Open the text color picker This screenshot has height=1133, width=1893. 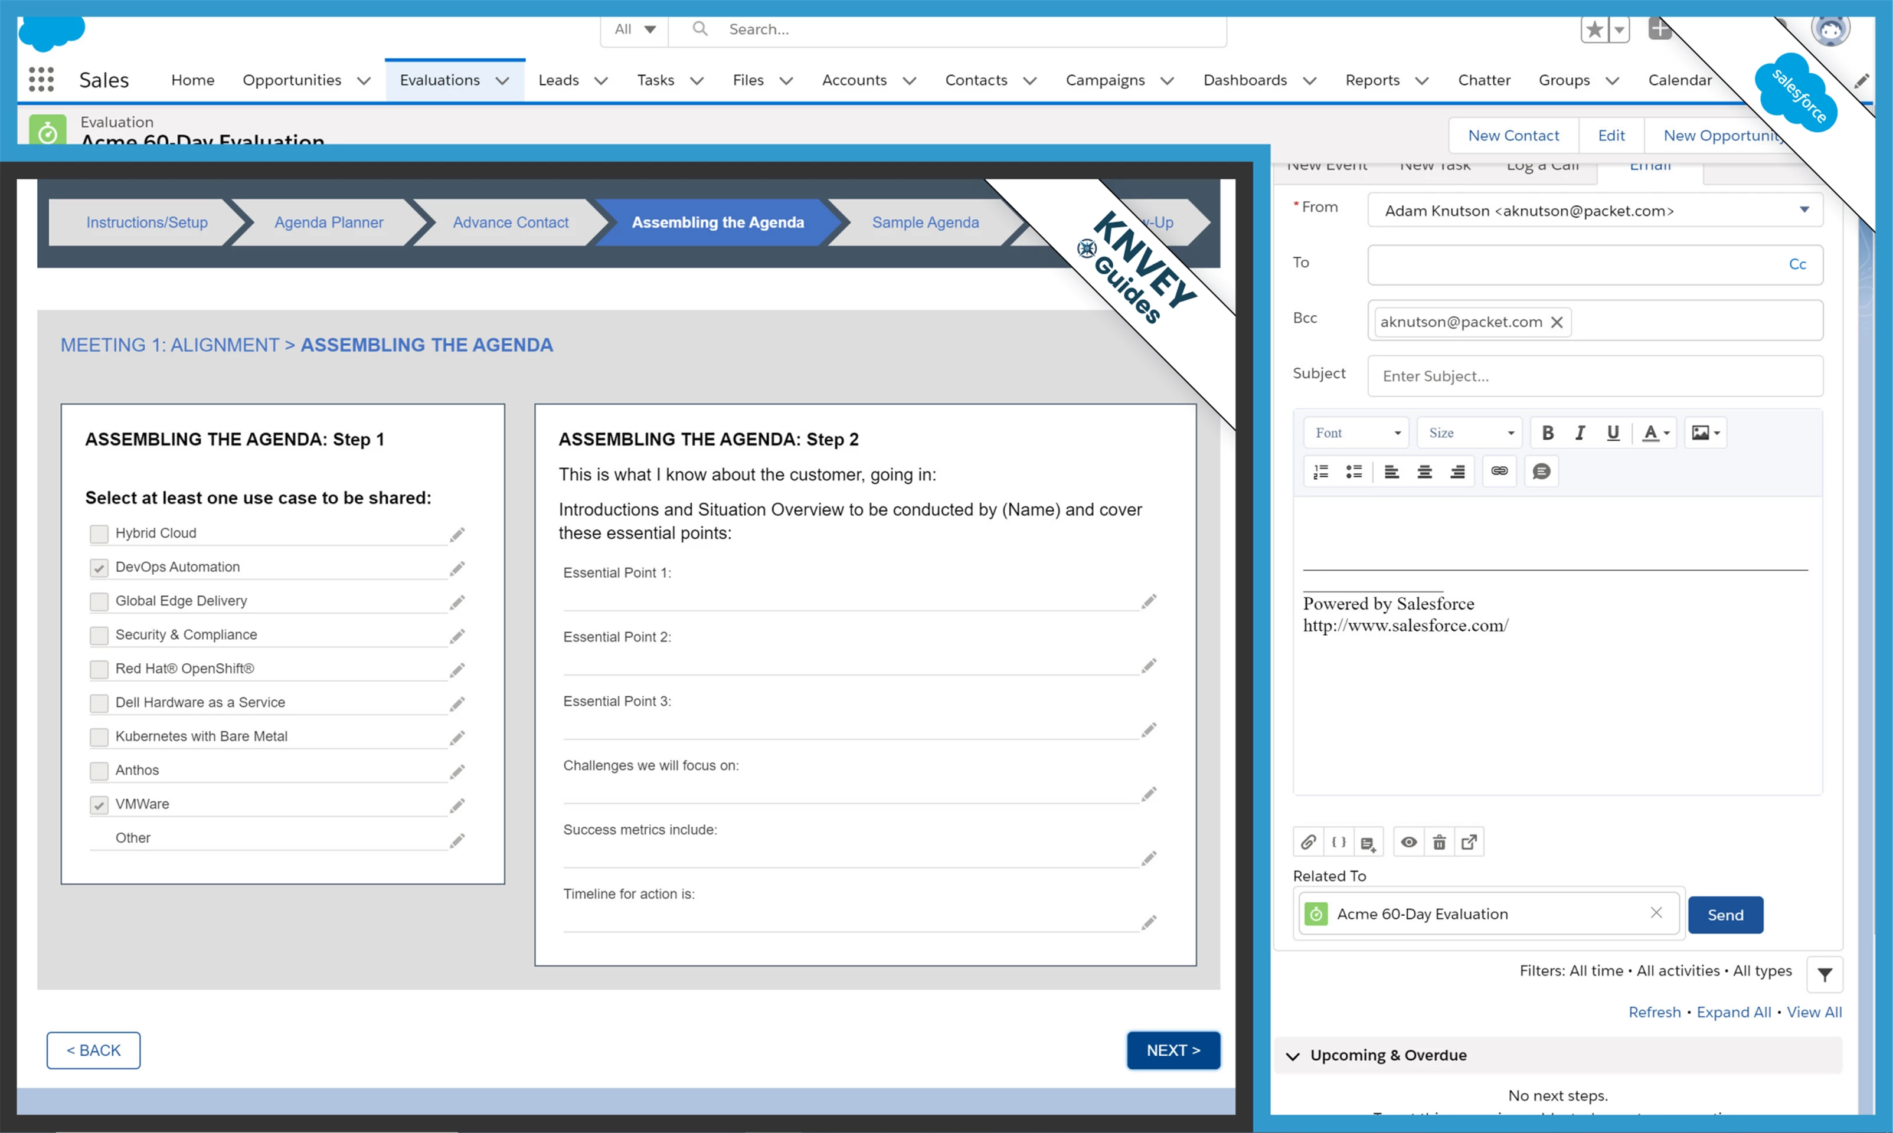tap(1656, 433)
